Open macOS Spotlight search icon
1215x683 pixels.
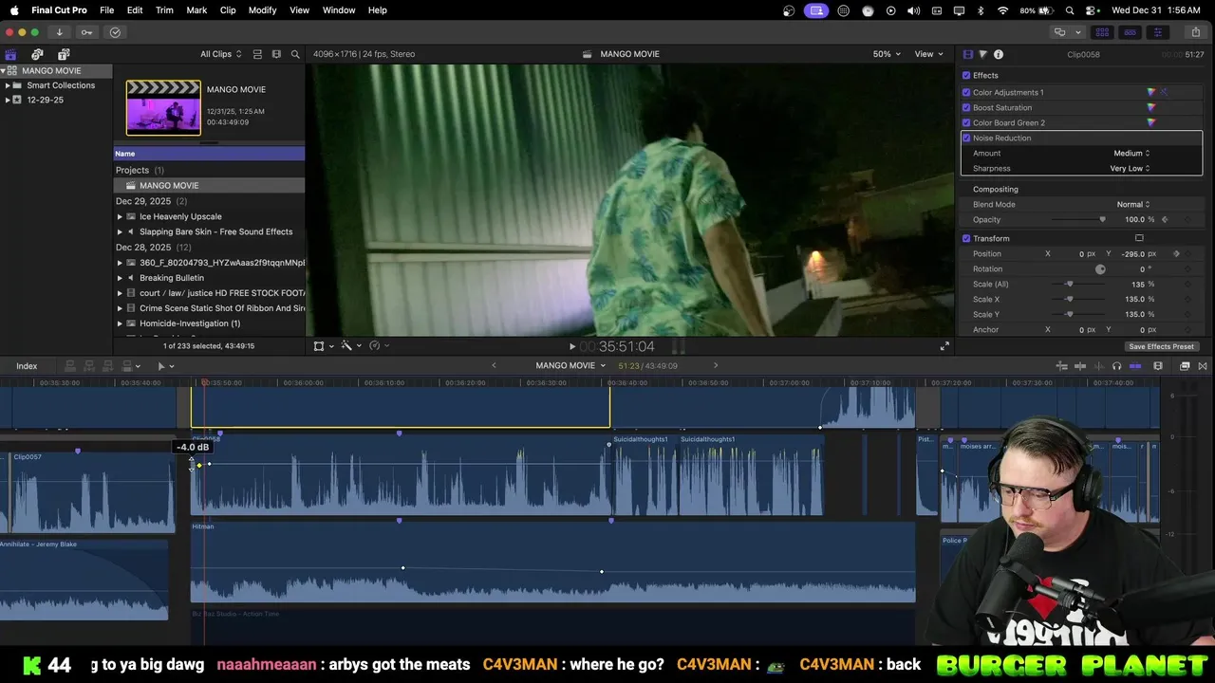[1070, 10]
